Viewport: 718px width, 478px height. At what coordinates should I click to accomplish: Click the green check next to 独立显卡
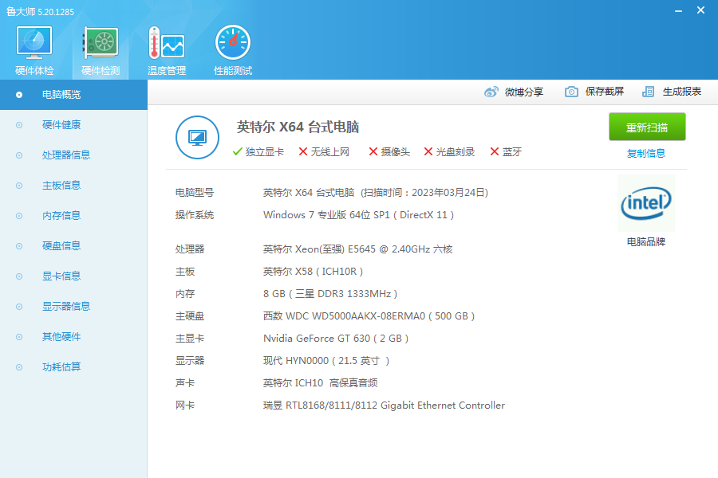237,151
